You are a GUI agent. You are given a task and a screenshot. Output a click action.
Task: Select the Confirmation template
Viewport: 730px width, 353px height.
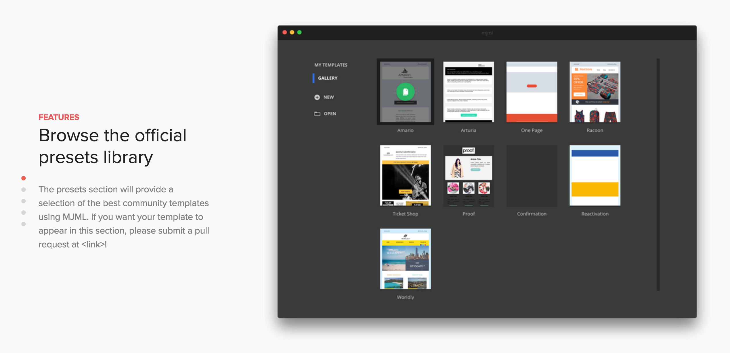(x=531, y=176)
